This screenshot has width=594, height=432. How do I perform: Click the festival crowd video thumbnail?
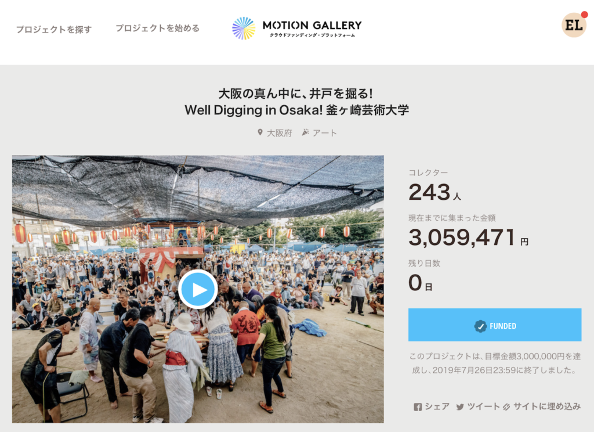(x=198, y=289)
